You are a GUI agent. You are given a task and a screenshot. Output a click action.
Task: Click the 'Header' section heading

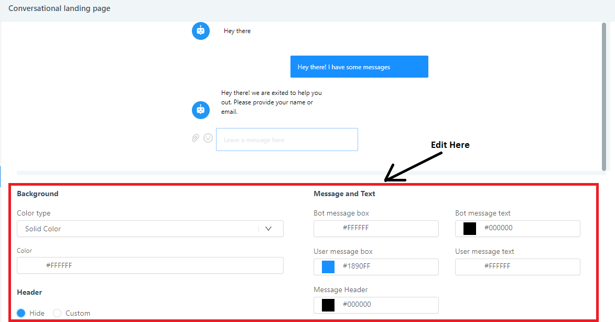(29, 293)
